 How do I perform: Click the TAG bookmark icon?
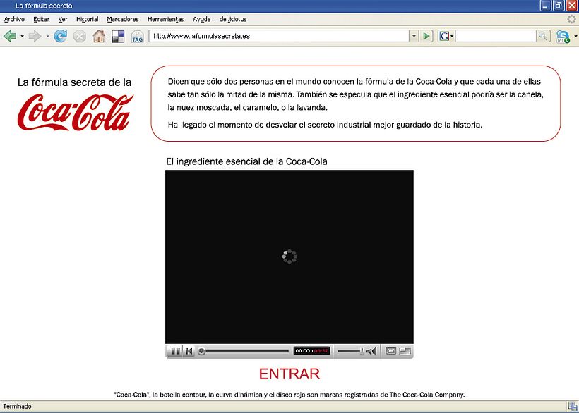coord(138,37)
